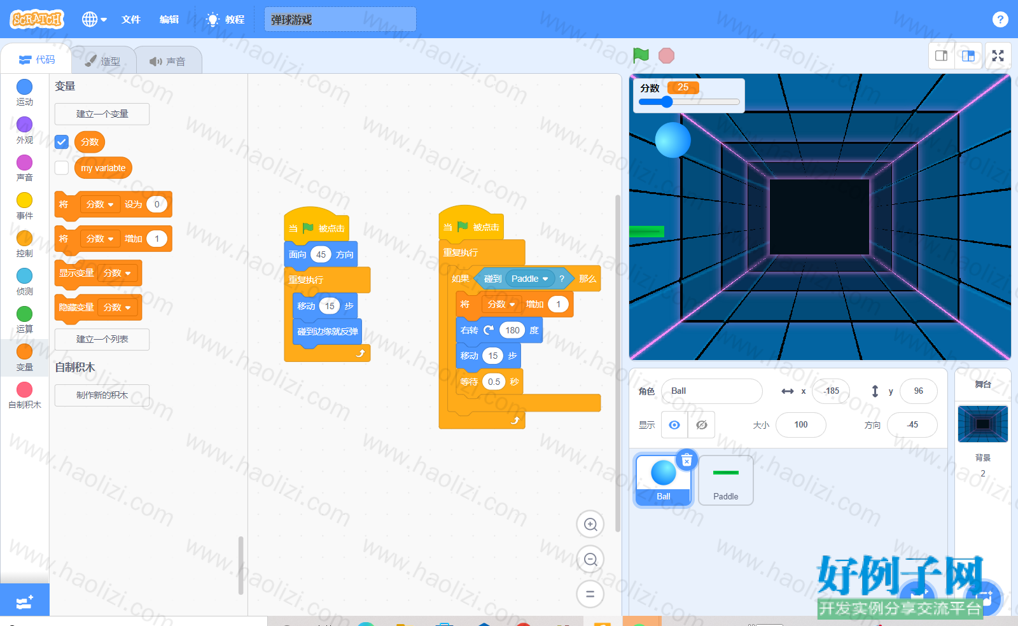Image resolution: width=1018 pixels, height=626 pixels.
Task: Edit the sprite size 100 field
Action: point(801,425)
